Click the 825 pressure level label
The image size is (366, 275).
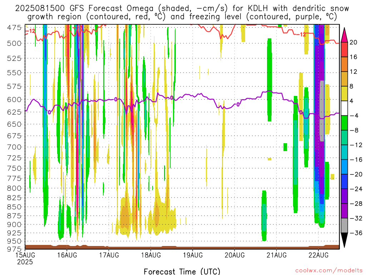tap(14, 198)
